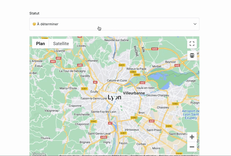The width and height of the screenshot is (231, 156).
Task: Switch to the Plan map view
Action: [x=40, y=44]
